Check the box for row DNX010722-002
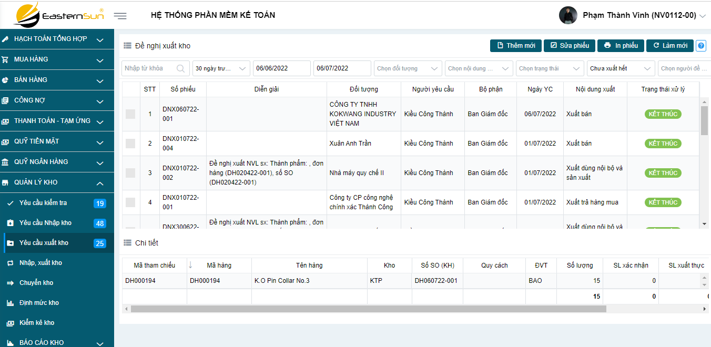This screenshot has width=711, height=347. click(x=130, y=173)
